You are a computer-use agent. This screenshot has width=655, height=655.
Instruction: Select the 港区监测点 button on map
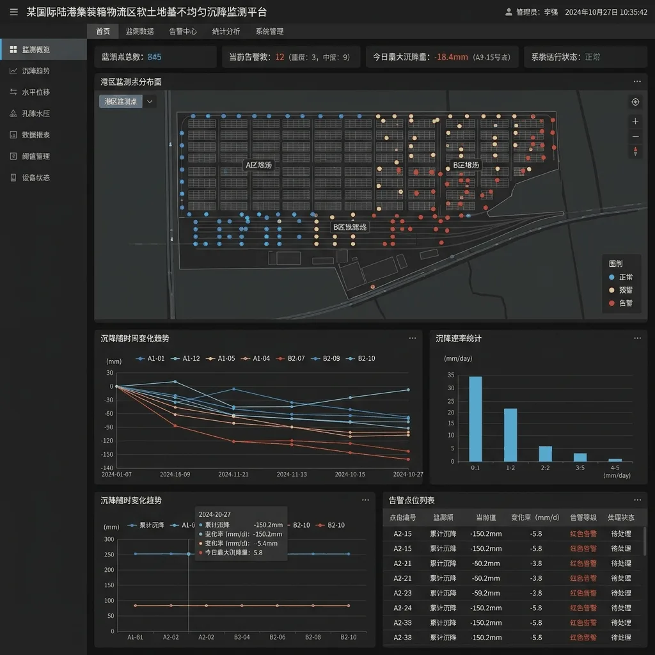point(121,102)
